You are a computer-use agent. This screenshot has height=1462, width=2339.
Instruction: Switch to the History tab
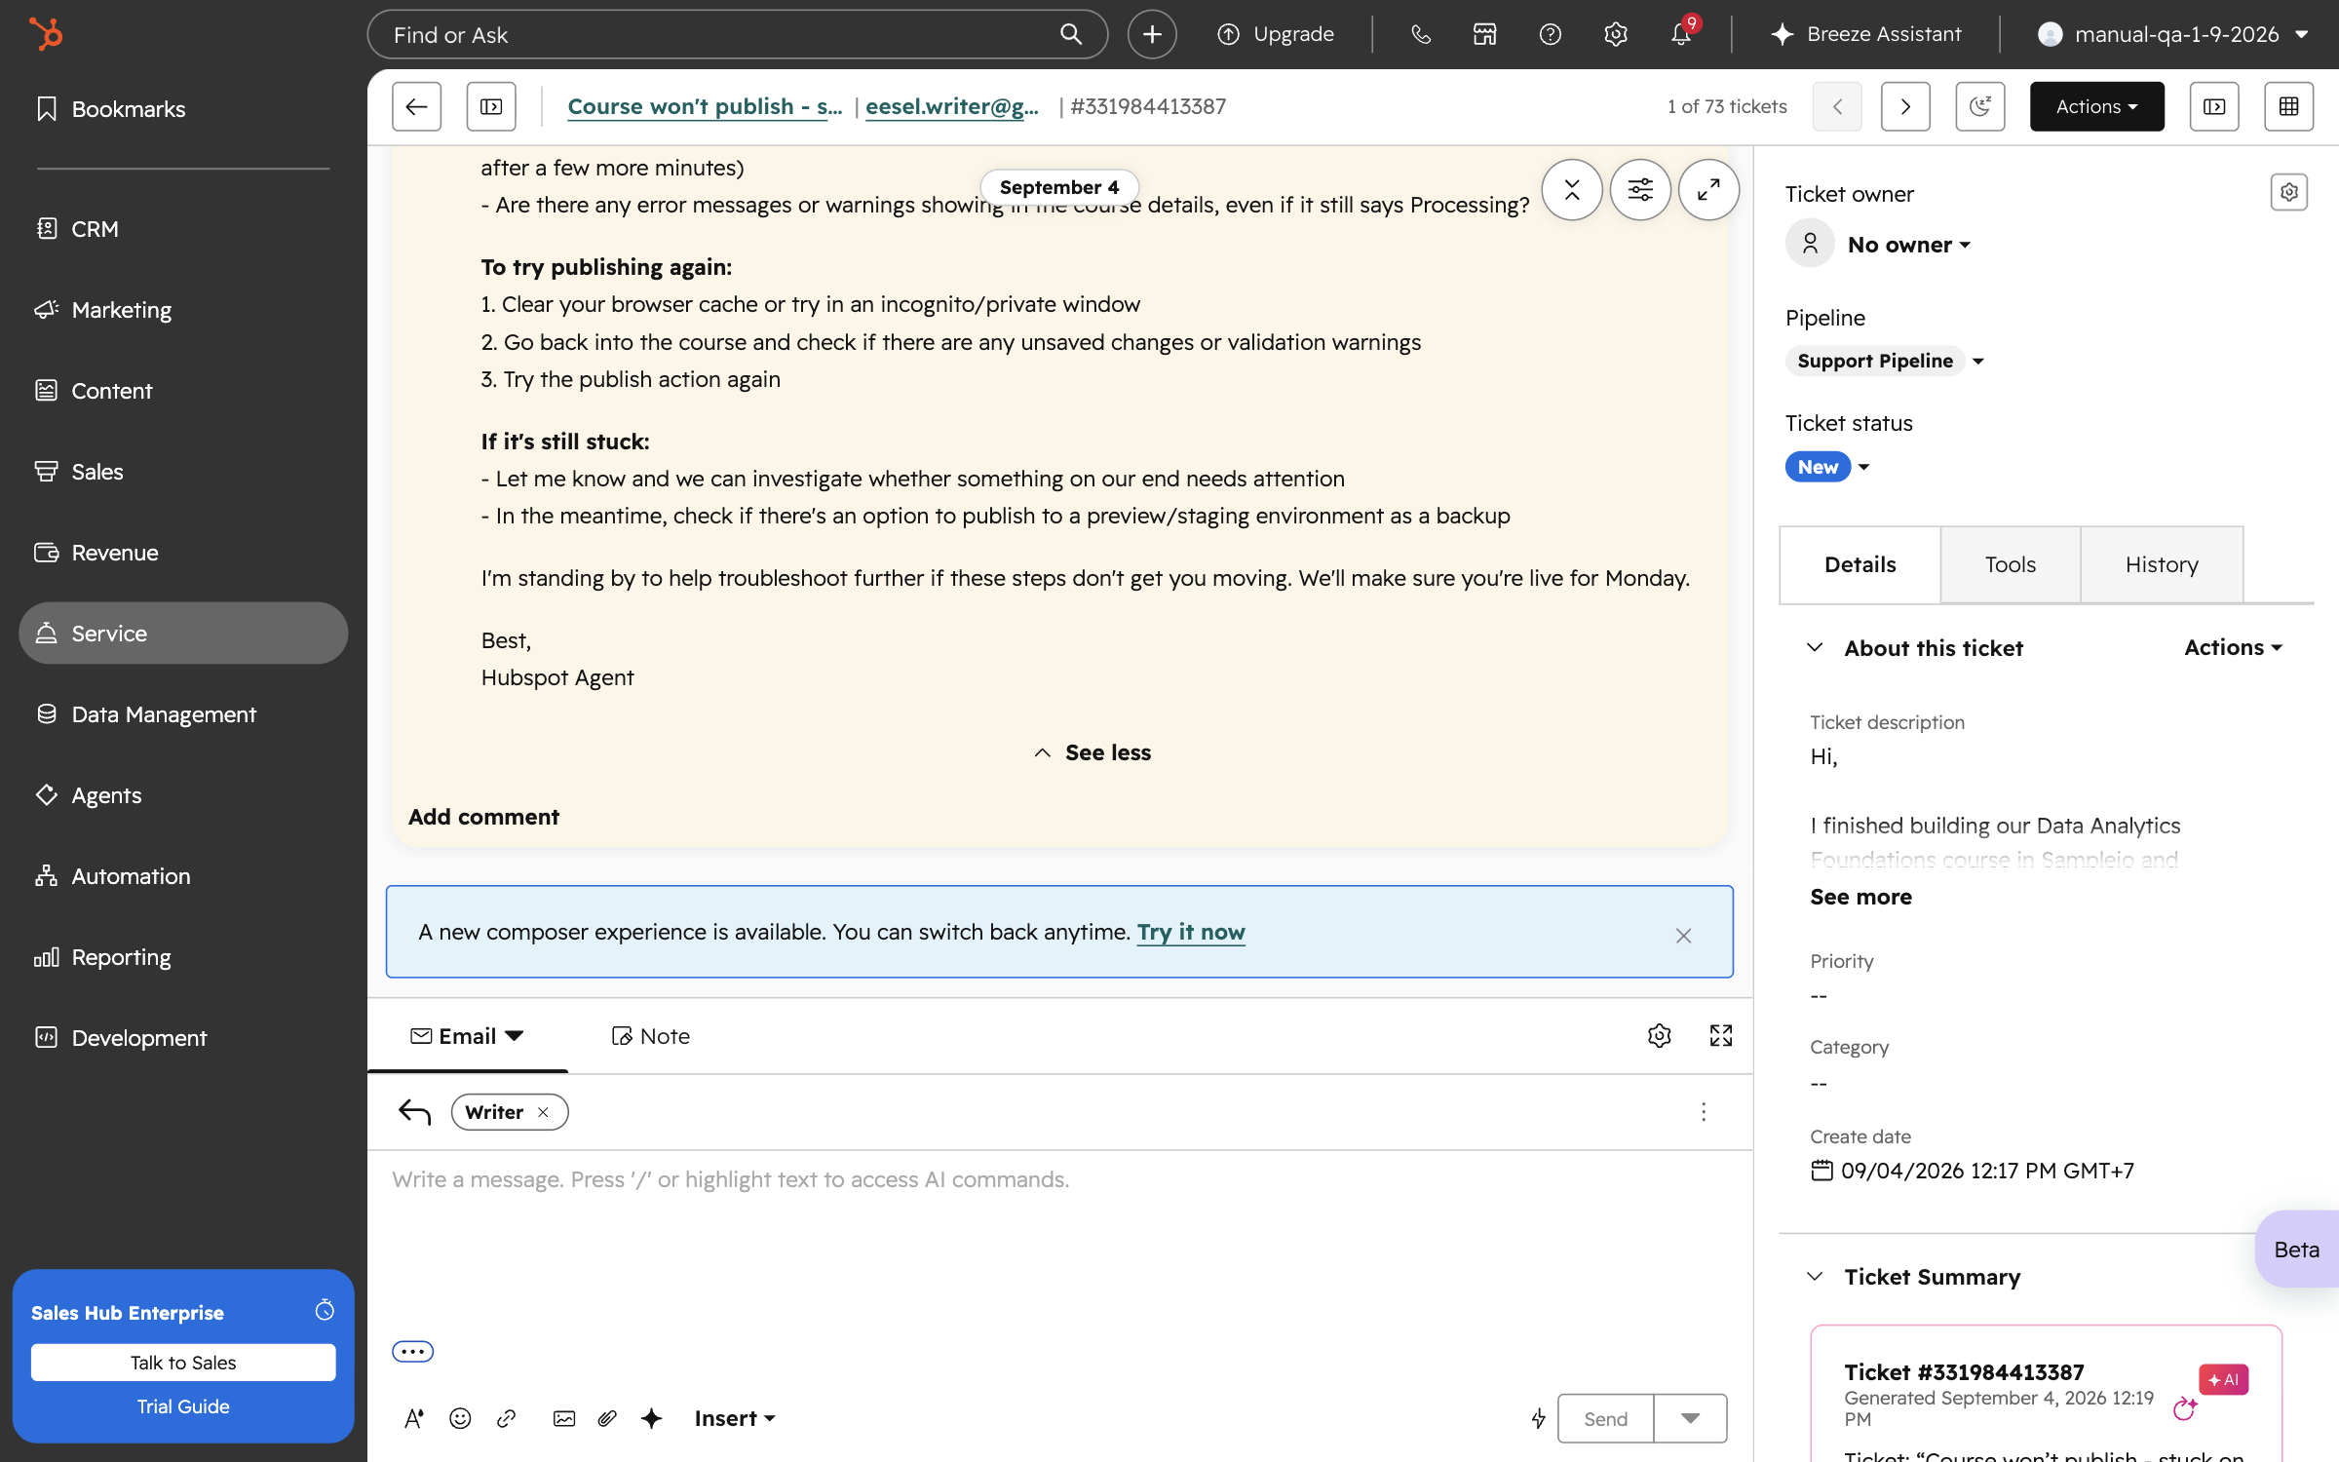coord(2162,564)
